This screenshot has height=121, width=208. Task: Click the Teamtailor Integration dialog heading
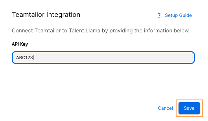[x=46, y=15]
